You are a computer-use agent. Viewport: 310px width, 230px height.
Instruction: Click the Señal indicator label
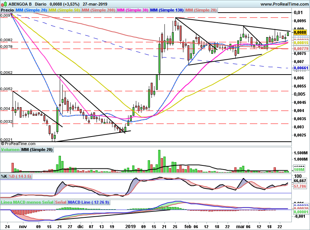point(61,202)
